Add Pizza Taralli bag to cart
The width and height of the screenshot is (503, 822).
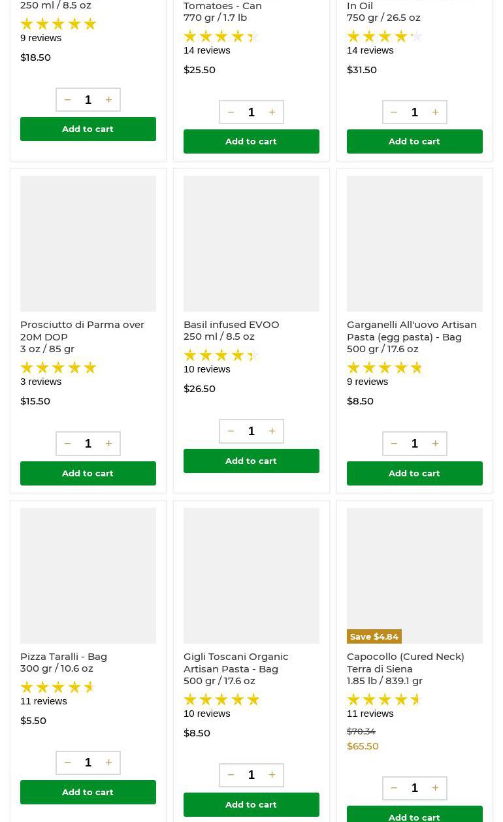tap(88, 792)
